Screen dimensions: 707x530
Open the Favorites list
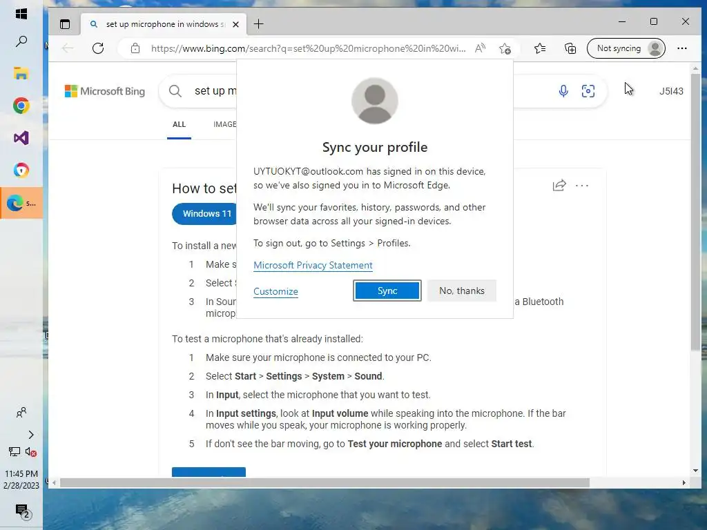tap(540, 48)
